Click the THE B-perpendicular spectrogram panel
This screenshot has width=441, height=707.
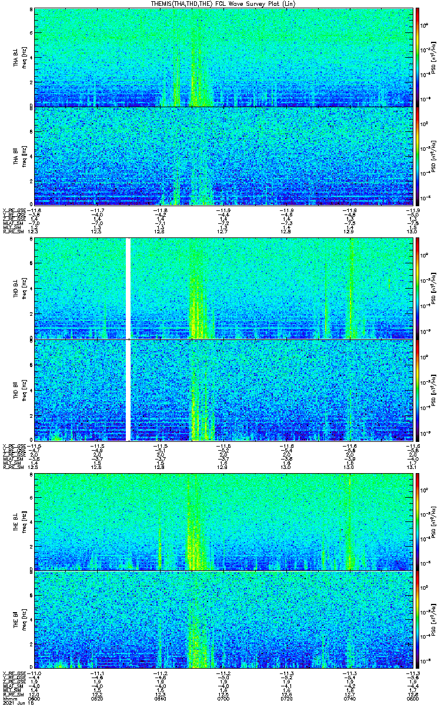point(223,521)
